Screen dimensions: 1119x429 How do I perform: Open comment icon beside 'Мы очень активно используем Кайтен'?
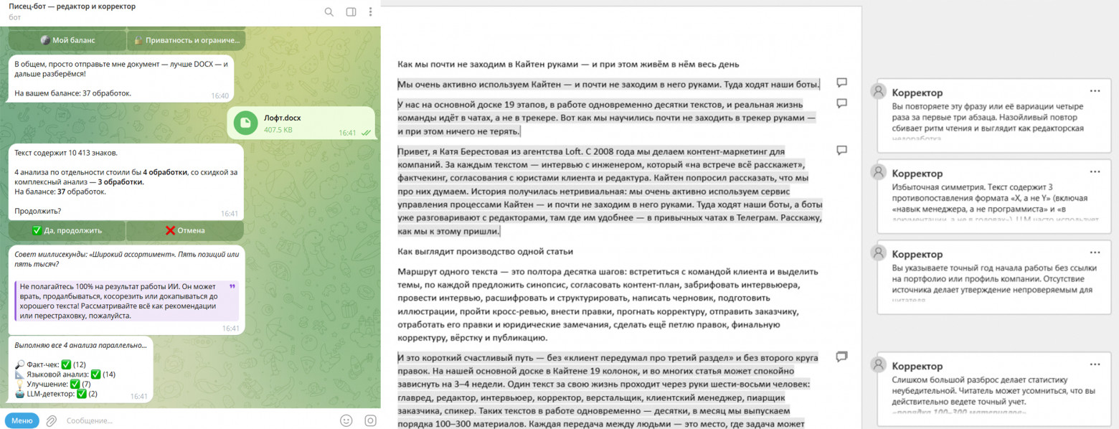pos(842,82)
